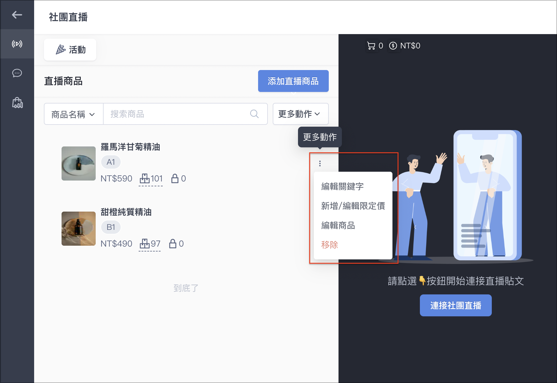Open 羅馬洋甘菊精油 product thumbnail

(79, 163)
